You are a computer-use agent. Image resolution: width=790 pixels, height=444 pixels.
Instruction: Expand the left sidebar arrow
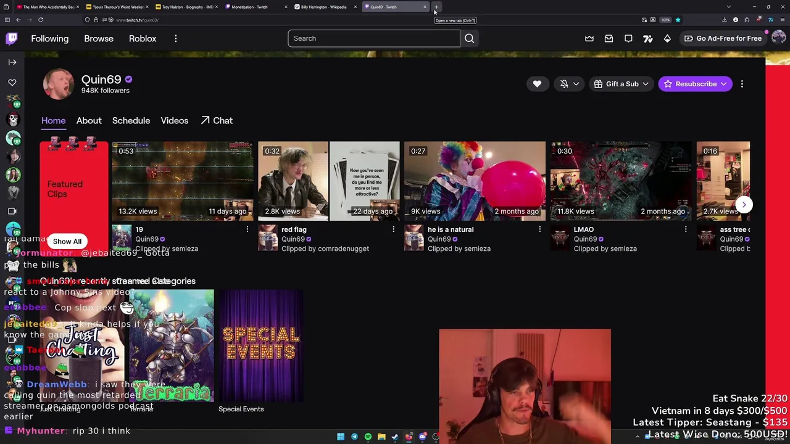(12, 62)
